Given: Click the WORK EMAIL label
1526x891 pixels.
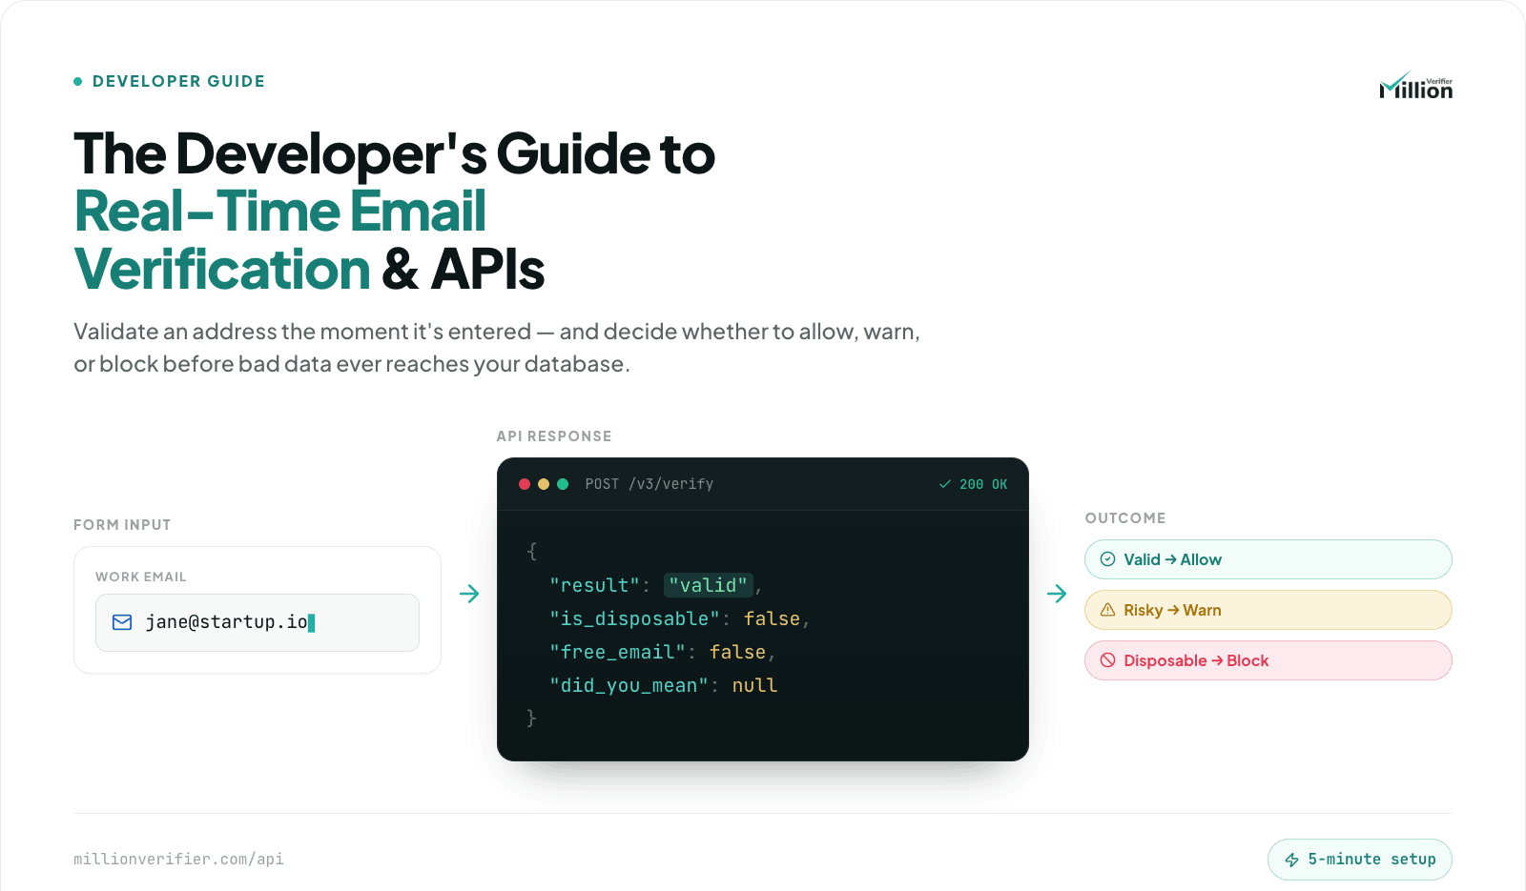Looking at the screenshot, I should pyautogui.click(x=141, y=577).
